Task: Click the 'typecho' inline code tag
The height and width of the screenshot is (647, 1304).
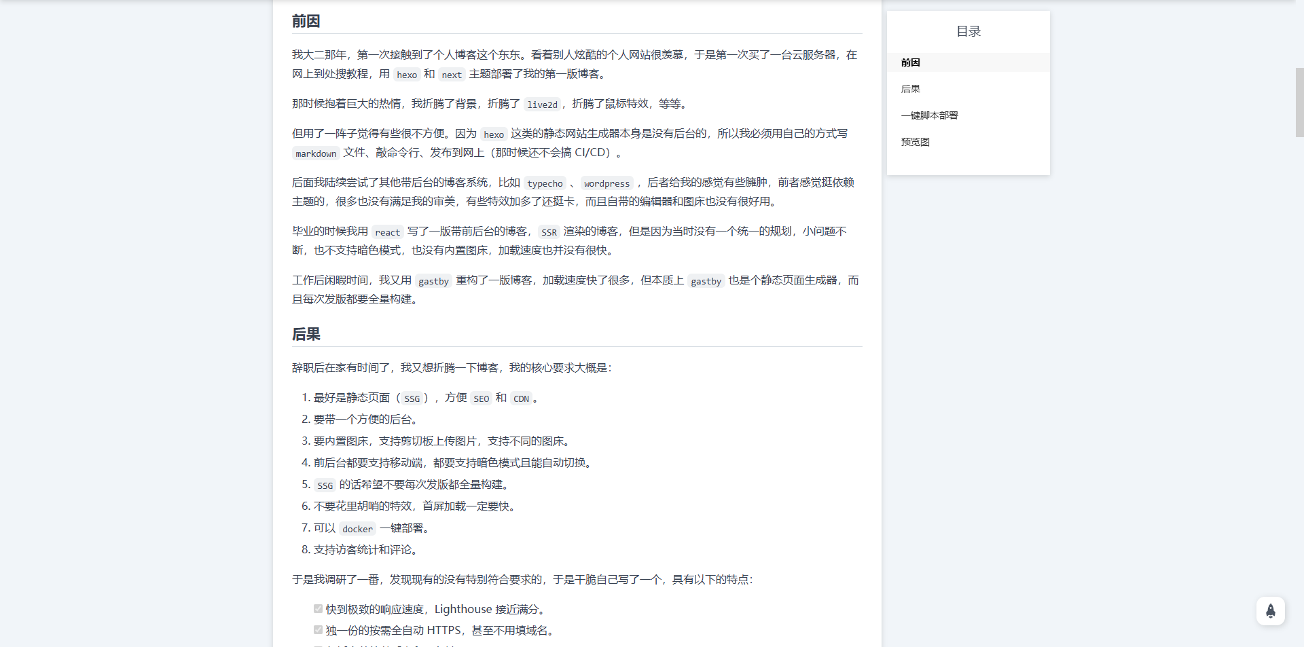Action: [x=545, y=183]
